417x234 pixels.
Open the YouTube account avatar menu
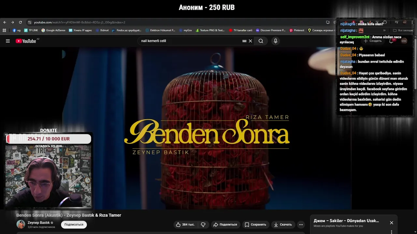coord(404,41)
